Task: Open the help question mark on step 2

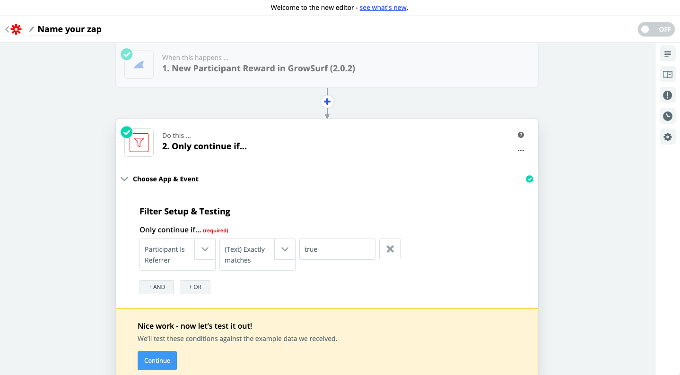Action: (521, 135)
